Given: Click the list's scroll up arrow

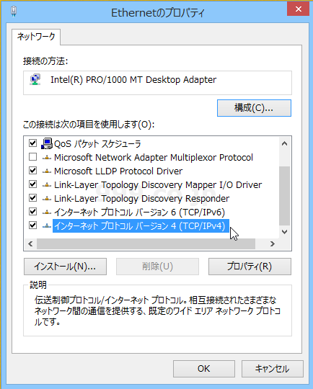Looking at the screenshot, I should [285, 143].
